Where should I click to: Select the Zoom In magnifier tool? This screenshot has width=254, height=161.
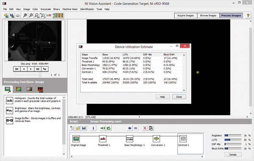tap(25, 16)
